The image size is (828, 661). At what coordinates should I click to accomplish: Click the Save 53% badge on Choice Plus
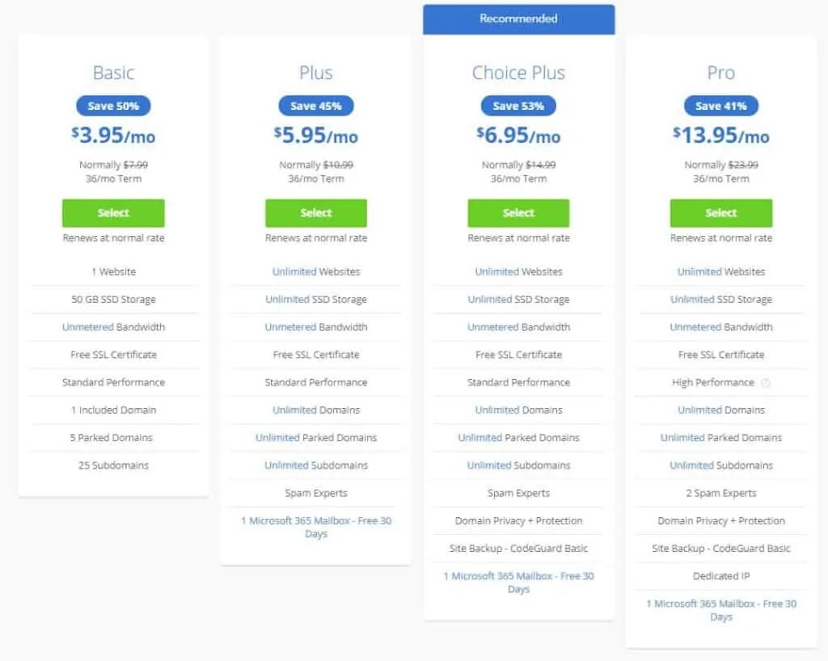pyautogui.click(x=518, y=105)
